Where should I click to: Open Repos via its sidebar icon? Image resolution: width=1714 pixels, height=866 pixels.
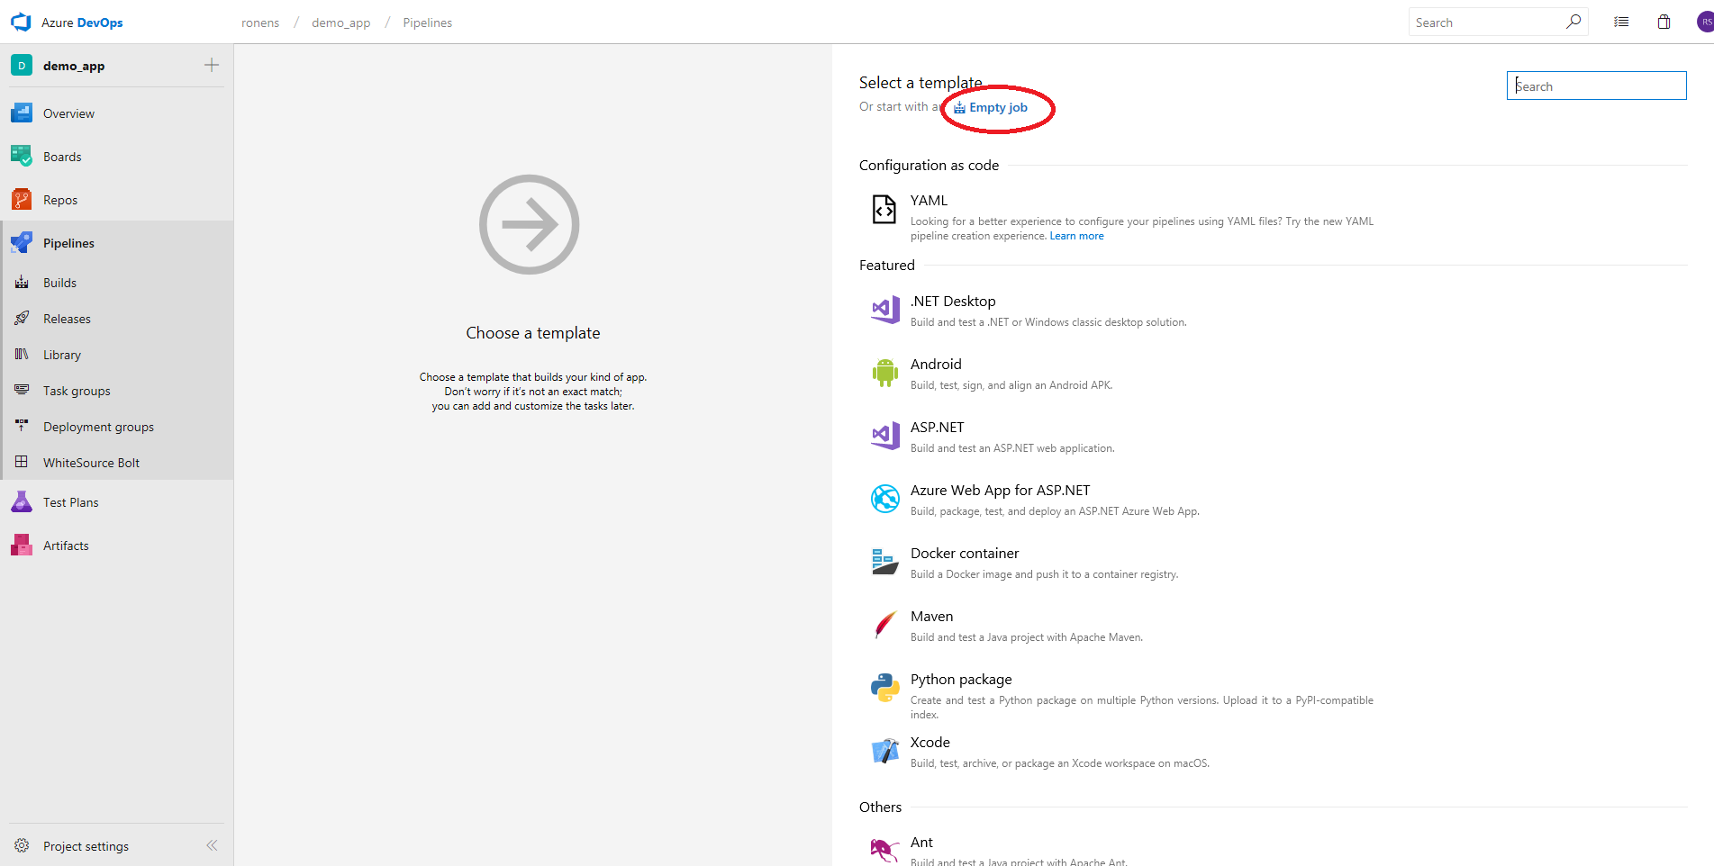pos(22,200)
